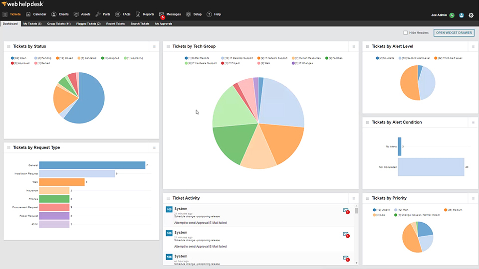Click the user profile icon at top right
Screen dimensions: 479x269
click(461, 15)
